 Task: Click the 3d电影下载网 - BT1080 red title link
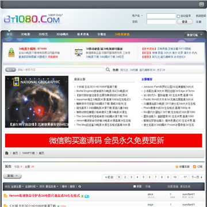(33, 49)
